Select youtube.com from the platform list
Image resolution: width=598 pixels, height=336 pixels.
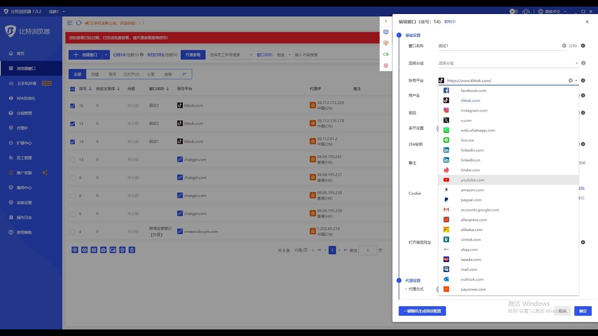coord(472,180)
